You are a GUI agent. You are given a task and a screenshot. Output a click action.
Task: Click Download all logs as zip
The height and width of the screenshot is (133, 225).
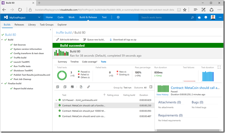pos(123,40)
